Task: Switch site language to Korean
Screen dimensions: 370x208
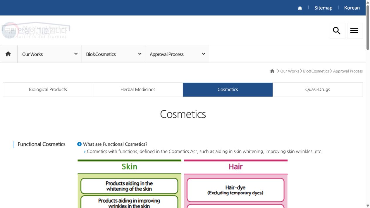Action: click(352, 8)
